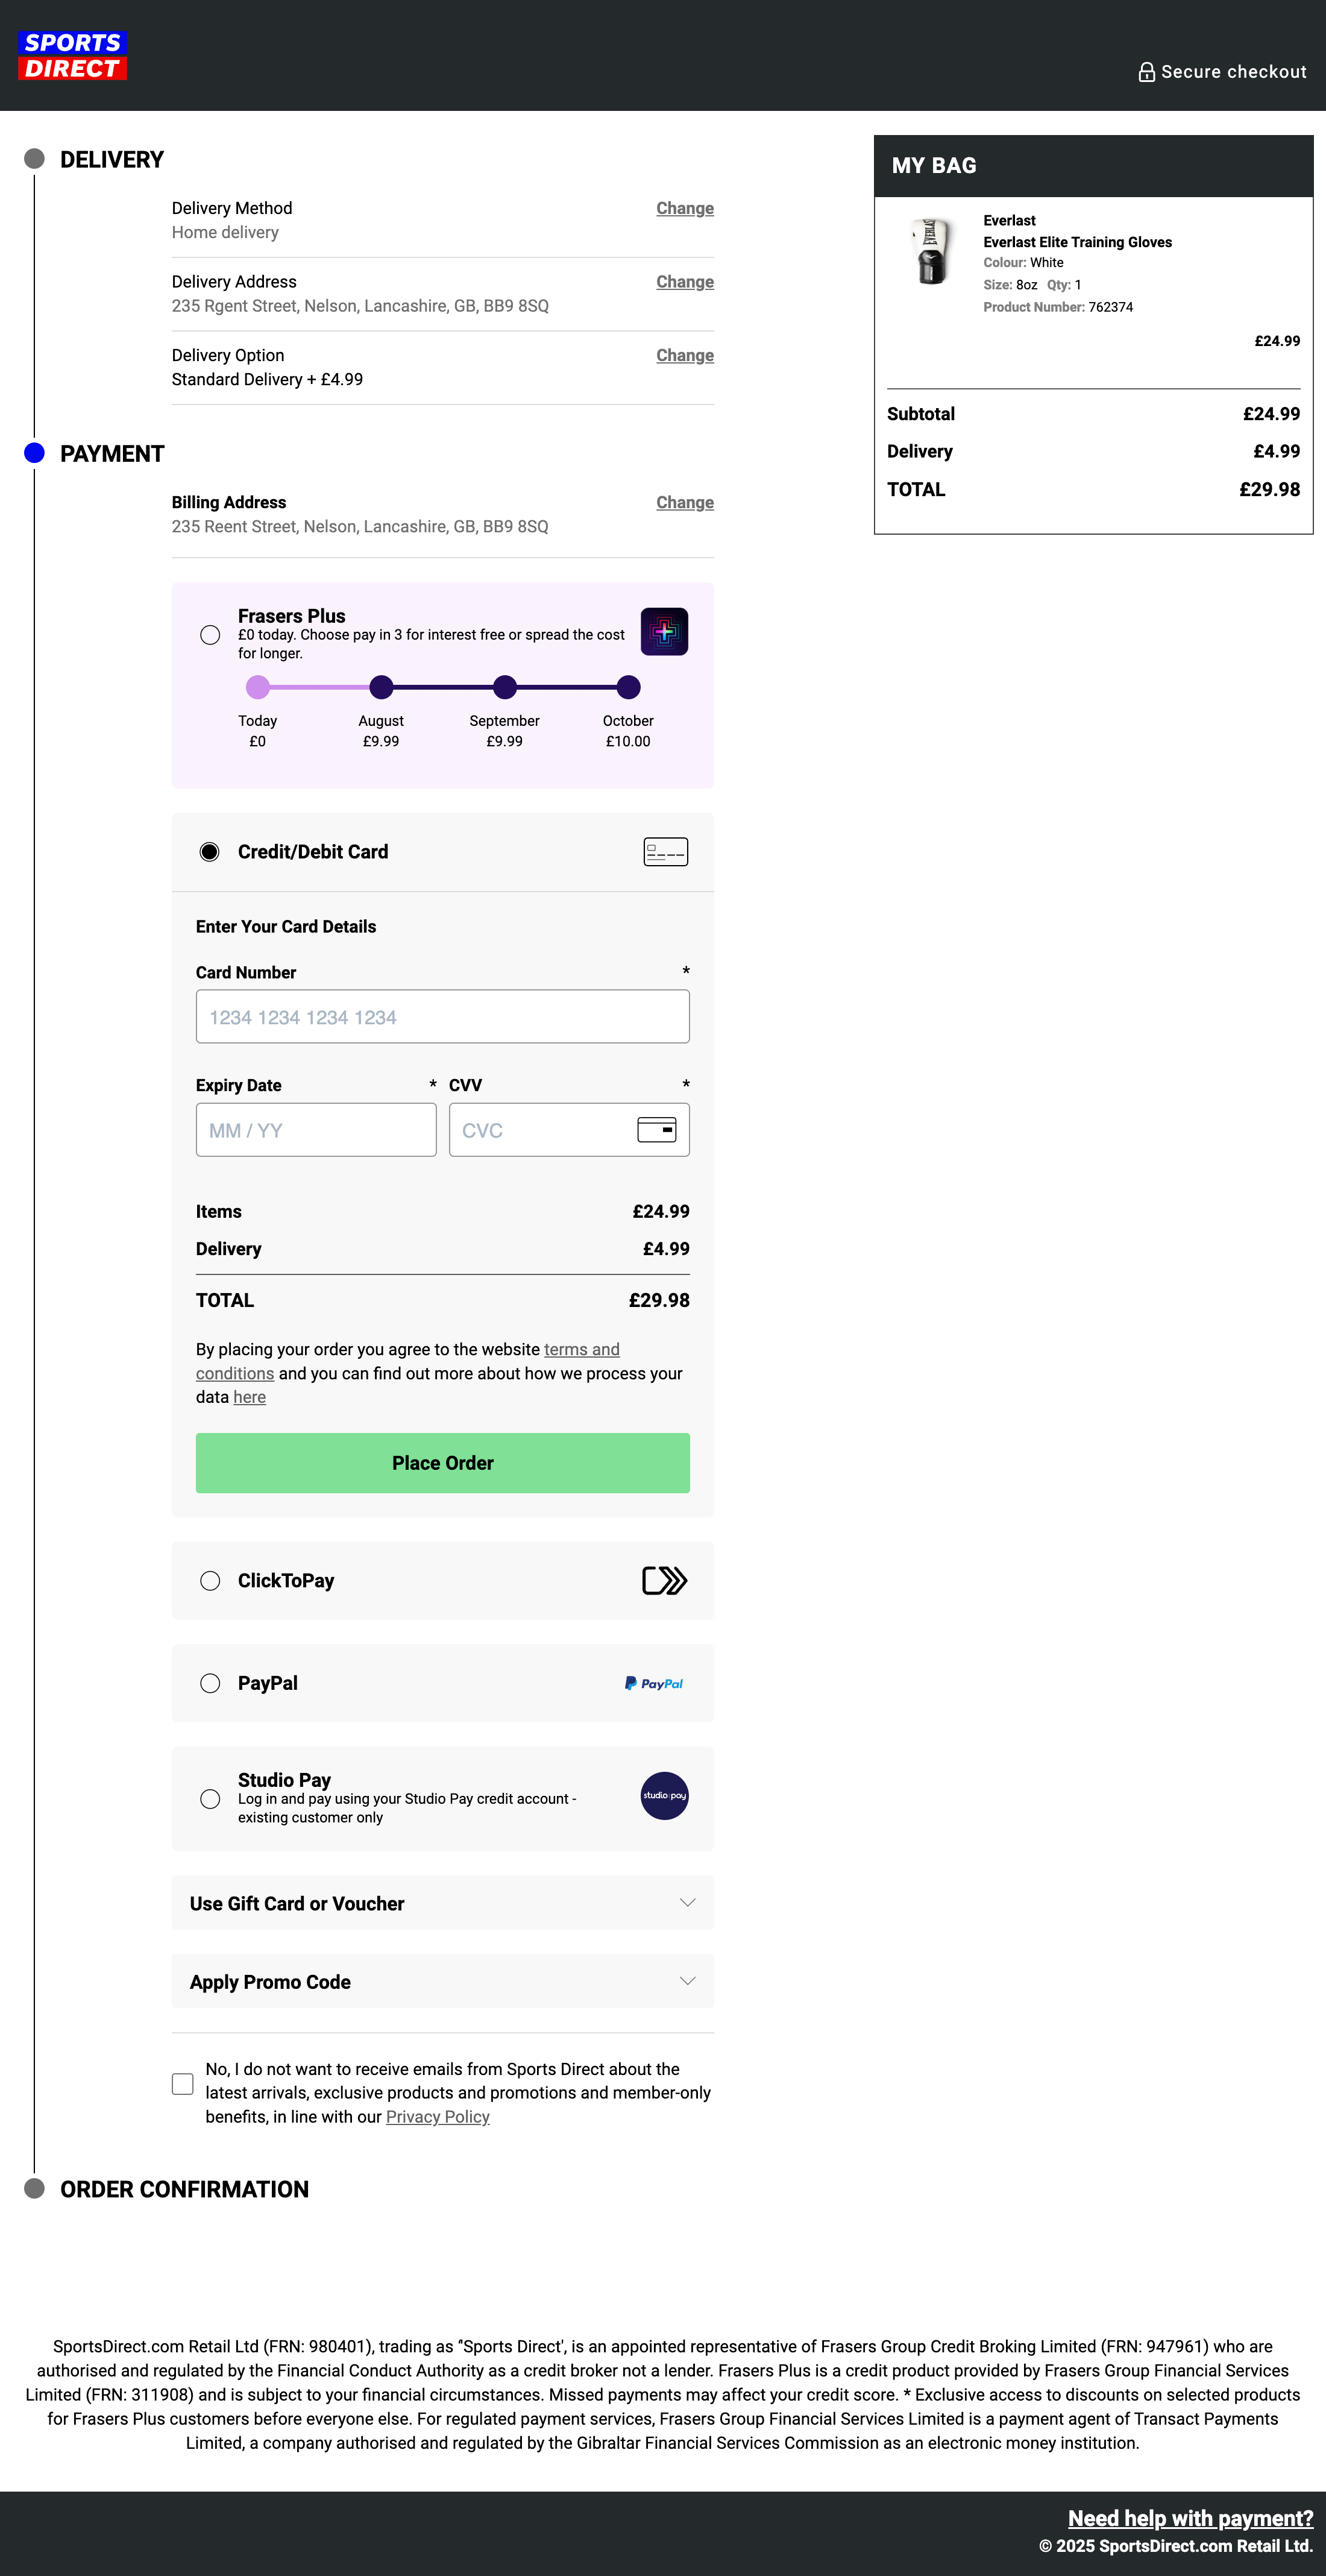The width and height of the screenshot is (1326, 2576).
Task: Click the Studio Pay circular logo
Action: 664,1798
